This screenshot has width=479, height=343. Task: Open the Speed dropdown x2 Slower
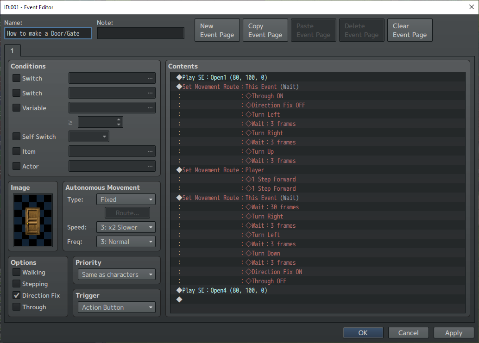126,227
